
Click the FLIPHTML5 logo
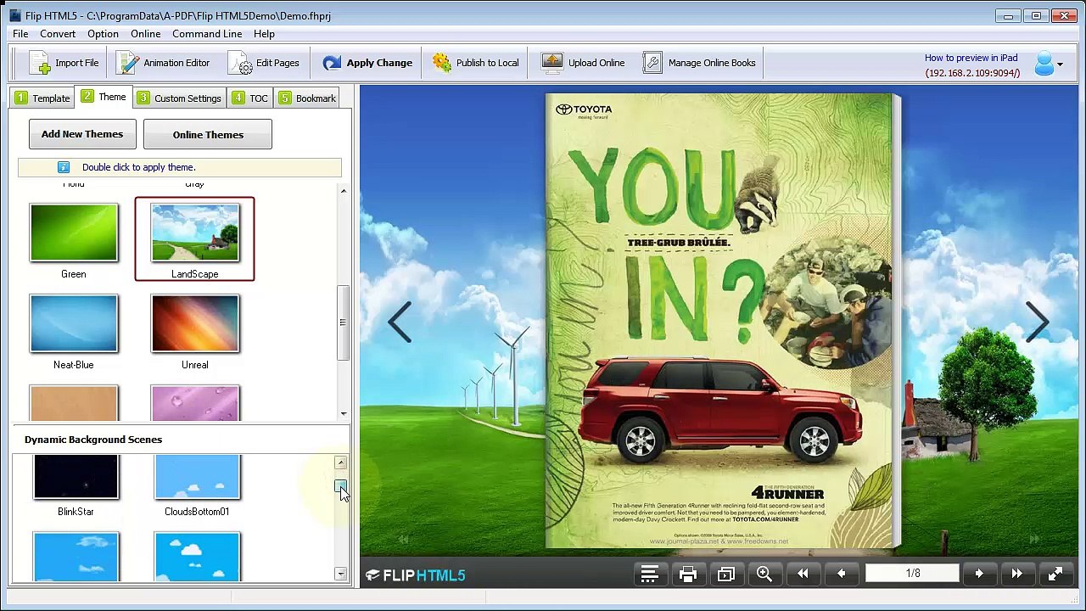416,575
